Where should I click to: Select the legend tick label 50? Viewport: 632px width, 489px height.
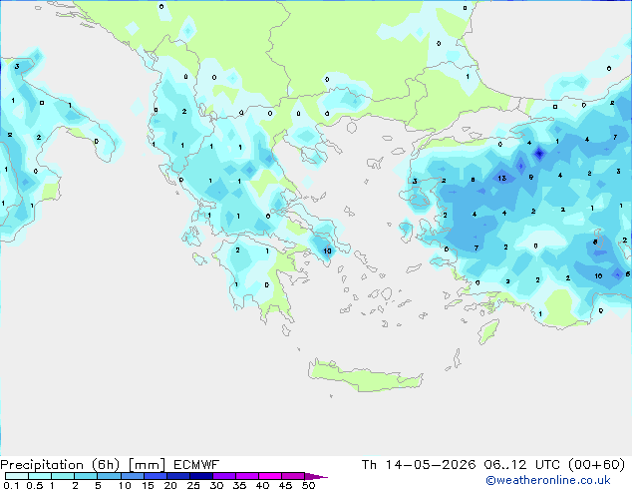pos(308,485)
